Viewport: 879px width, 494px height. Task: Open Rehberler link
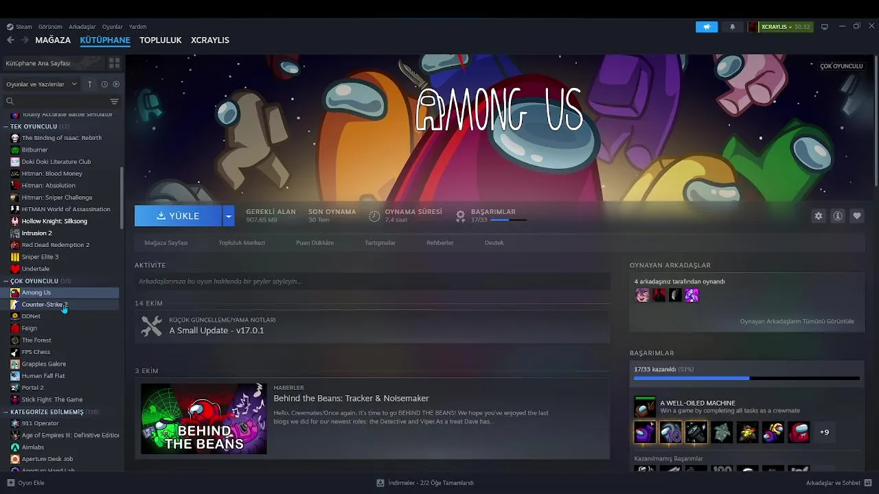(x=440, y=243)
